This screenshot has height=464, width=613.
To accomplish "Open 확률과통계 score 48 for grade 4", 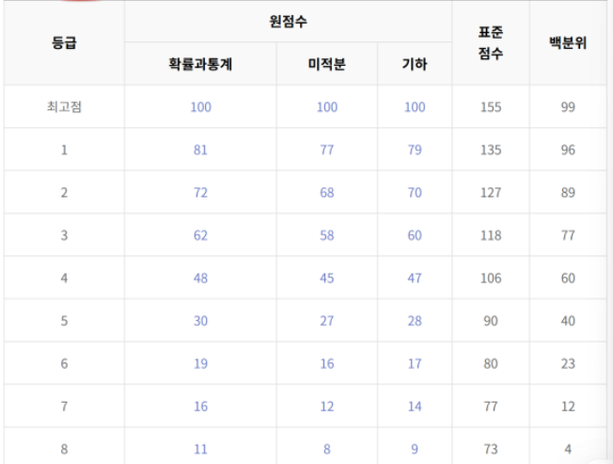I will pos(200,278).
